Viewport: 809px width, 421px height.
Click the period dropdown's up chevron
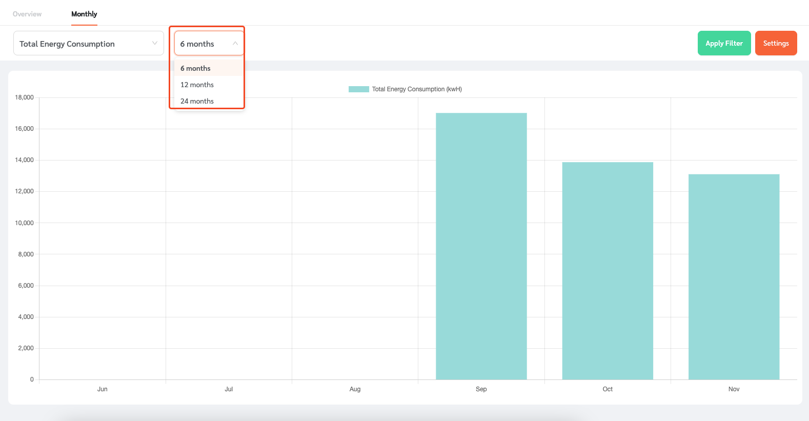coord(235,43)
